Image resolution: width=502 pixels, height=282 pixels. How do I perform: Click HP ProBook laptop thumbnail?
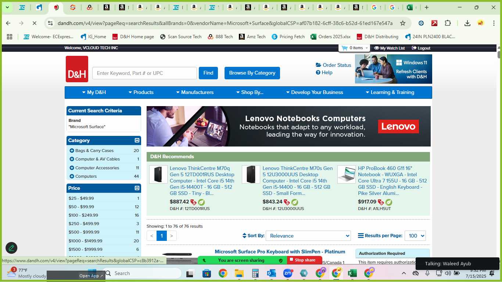coord(347,174)
